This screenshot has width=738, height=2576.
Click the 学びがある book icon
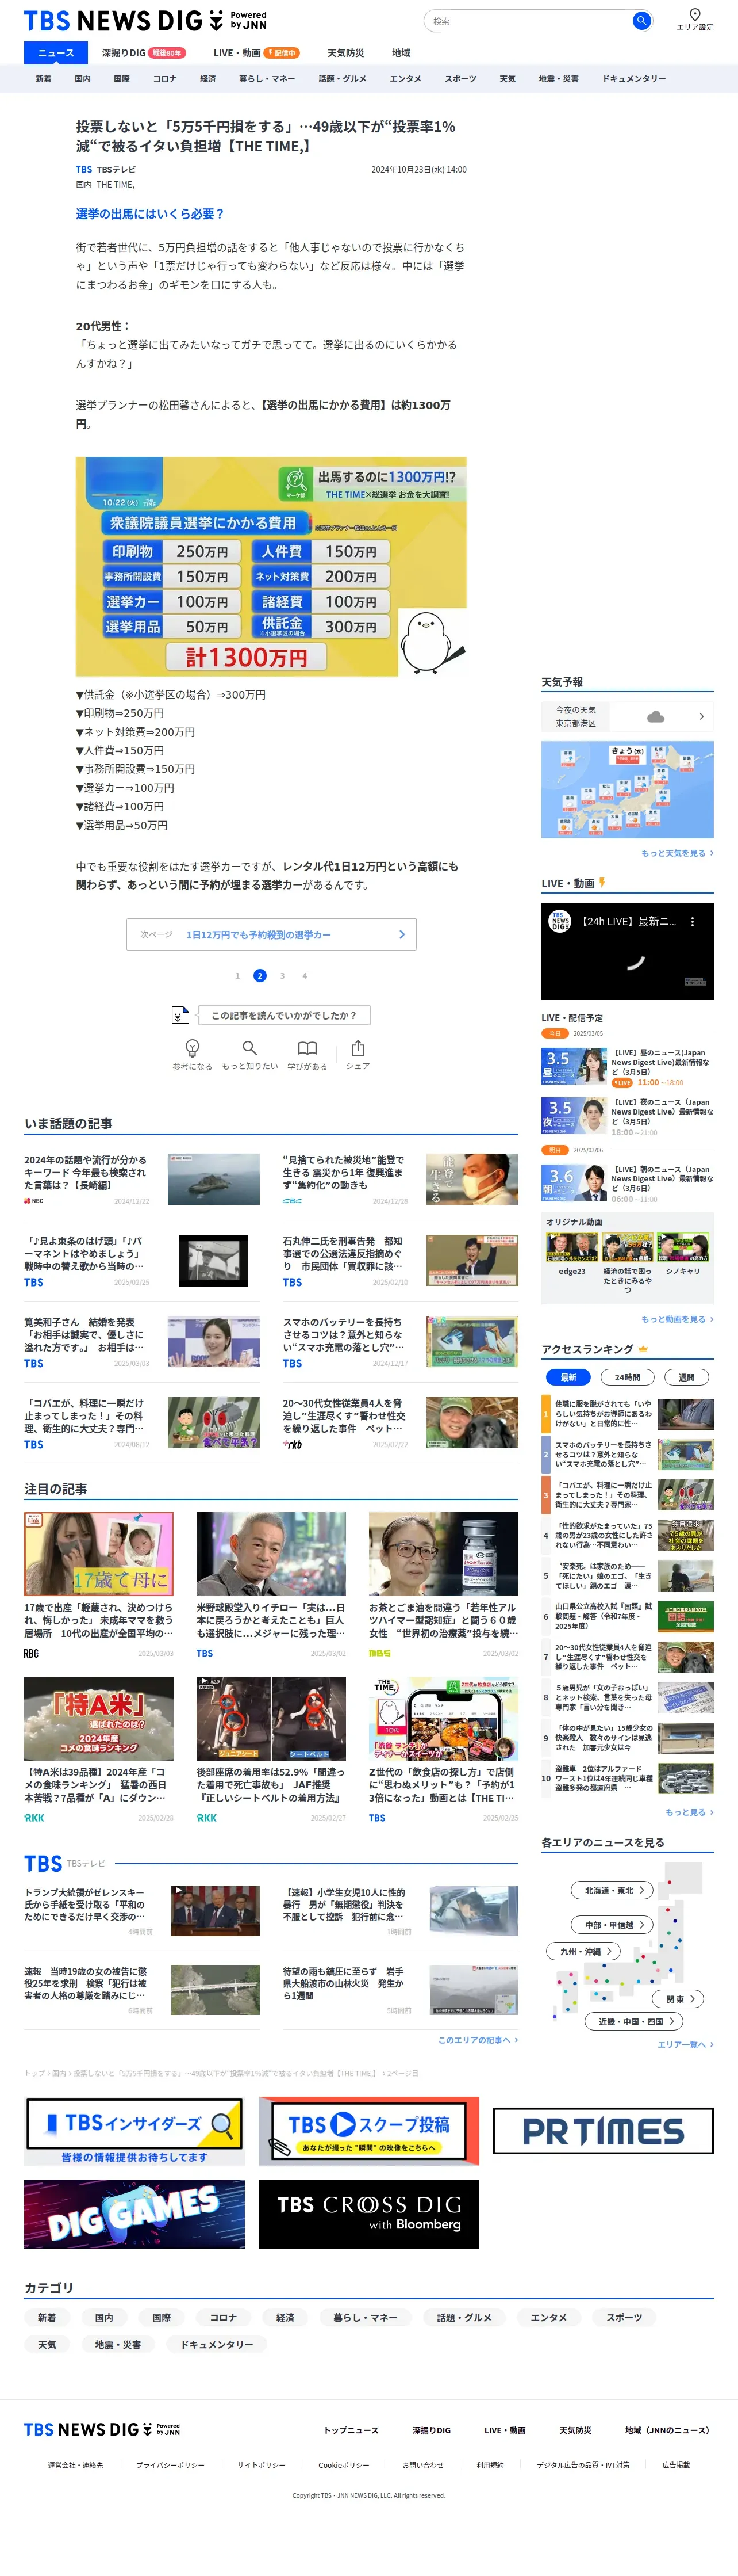[x=307, y=1047]
